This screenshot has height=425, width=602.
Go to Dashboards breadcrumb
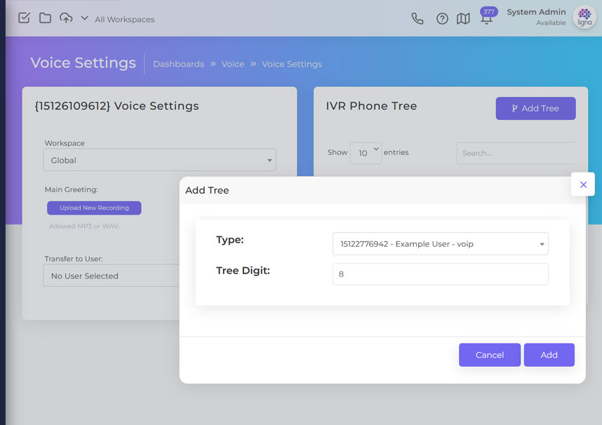pos(178,64)
